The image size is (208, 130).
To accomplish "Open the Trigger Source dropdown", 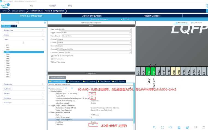I will (96, 33).
